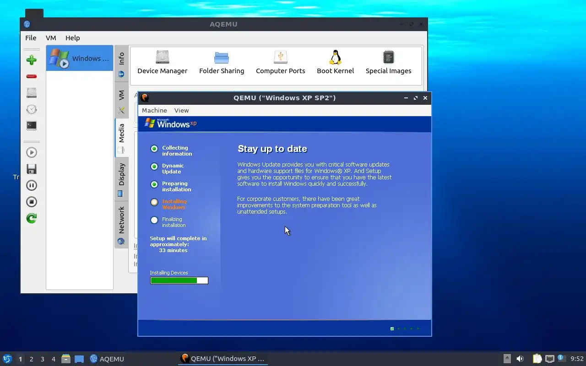Switch to the Network tab

coord(121,224)
